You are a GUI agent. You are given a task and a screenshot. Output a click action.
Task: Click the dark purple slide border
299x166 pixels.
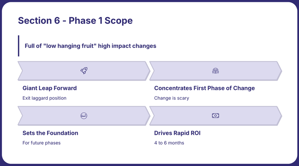(149, 1)
